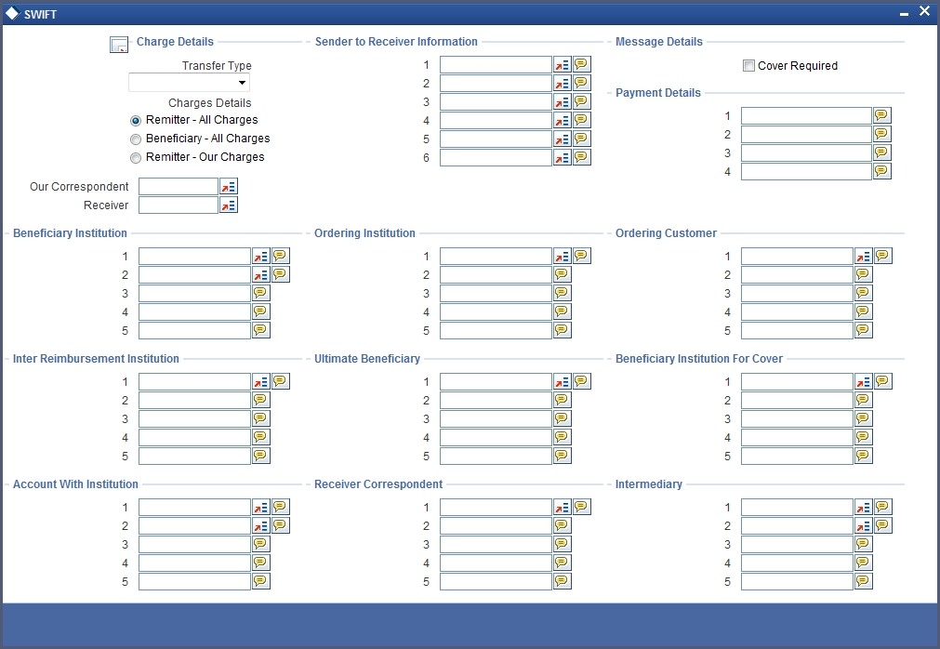Screen dimensions: 940x649
Task: Enable the Cover Required checkbox
Action: point(748,65)
